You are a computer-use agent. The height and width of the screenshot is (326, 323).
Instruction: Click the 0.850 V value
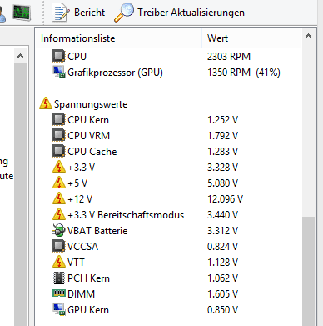tap(222, 310)
